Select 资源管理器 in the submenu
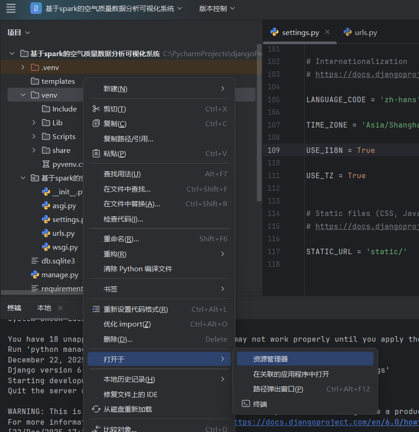The width and height of the screenshot is (419, 432). (270, 359)
